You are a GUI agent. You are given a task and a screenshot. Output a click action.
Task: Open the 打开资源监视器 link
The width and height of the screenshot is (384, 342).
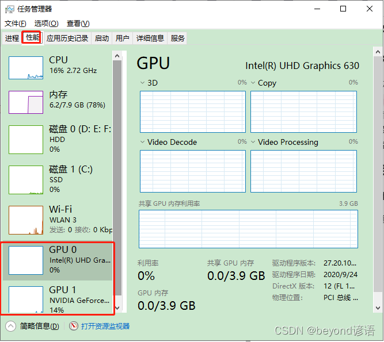[x=105, y=326]
